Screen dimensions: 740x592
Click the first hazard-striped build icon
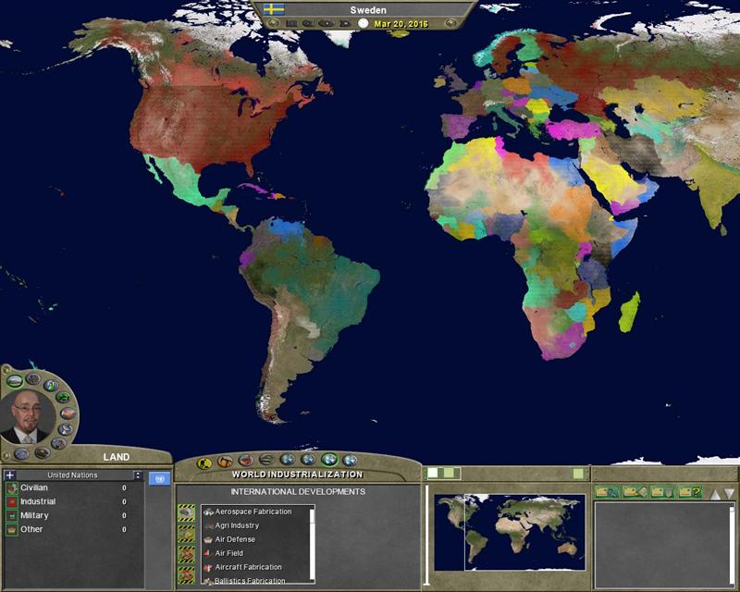pos(186,512)
